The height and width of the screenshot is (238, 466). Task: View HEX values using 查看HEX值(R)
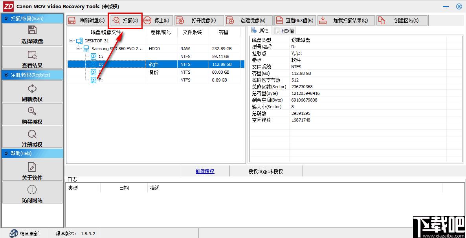pyautogui.click(x=295, y=20)
